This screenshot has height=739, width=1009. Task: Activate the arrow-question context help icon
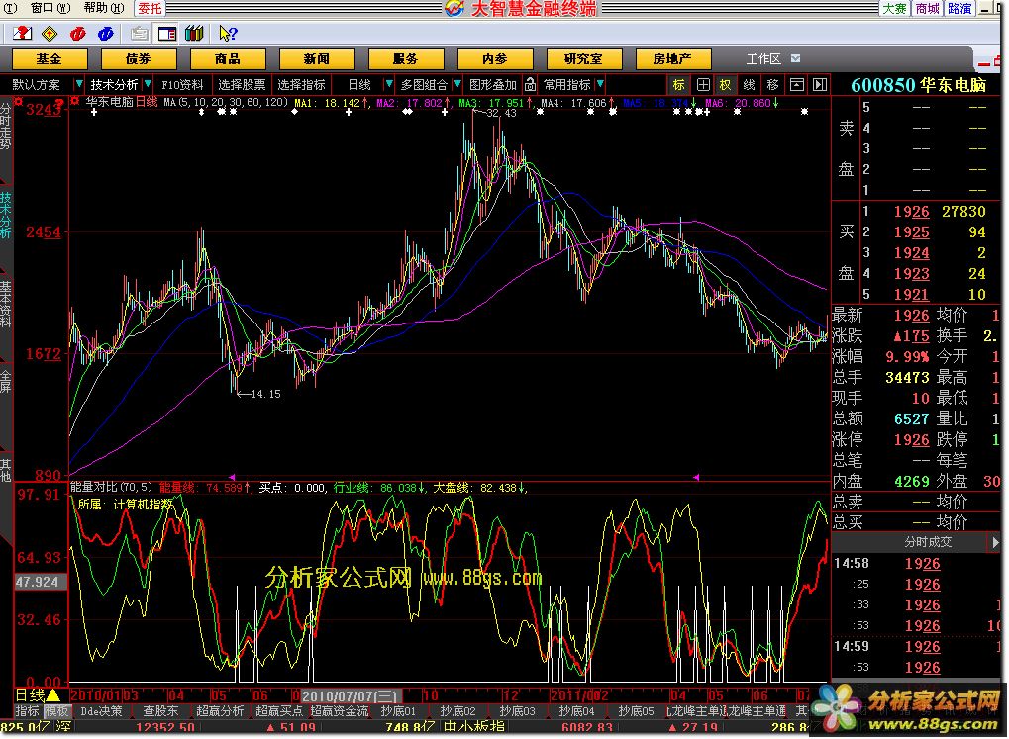[228, 33]
